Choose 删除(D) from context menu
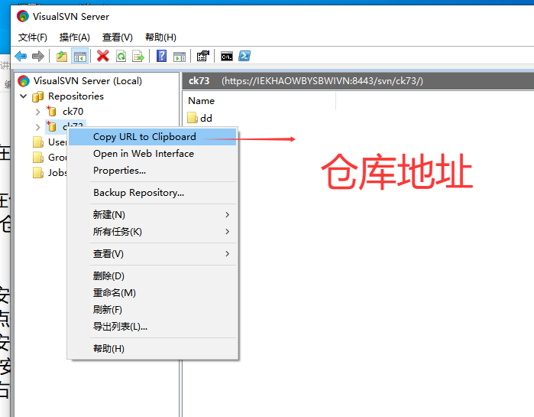 click(x=152, y=276)
